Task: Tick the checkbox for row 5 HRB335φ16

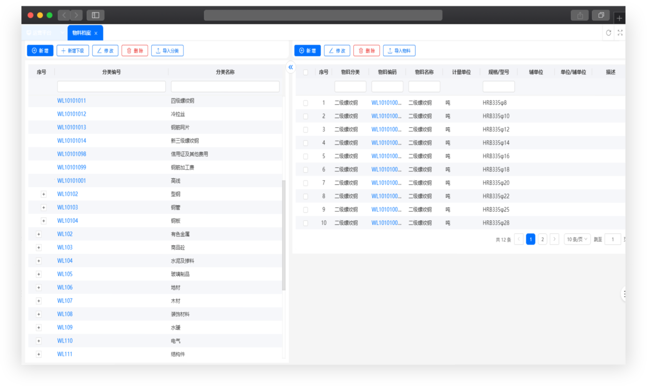Action: 305,156
